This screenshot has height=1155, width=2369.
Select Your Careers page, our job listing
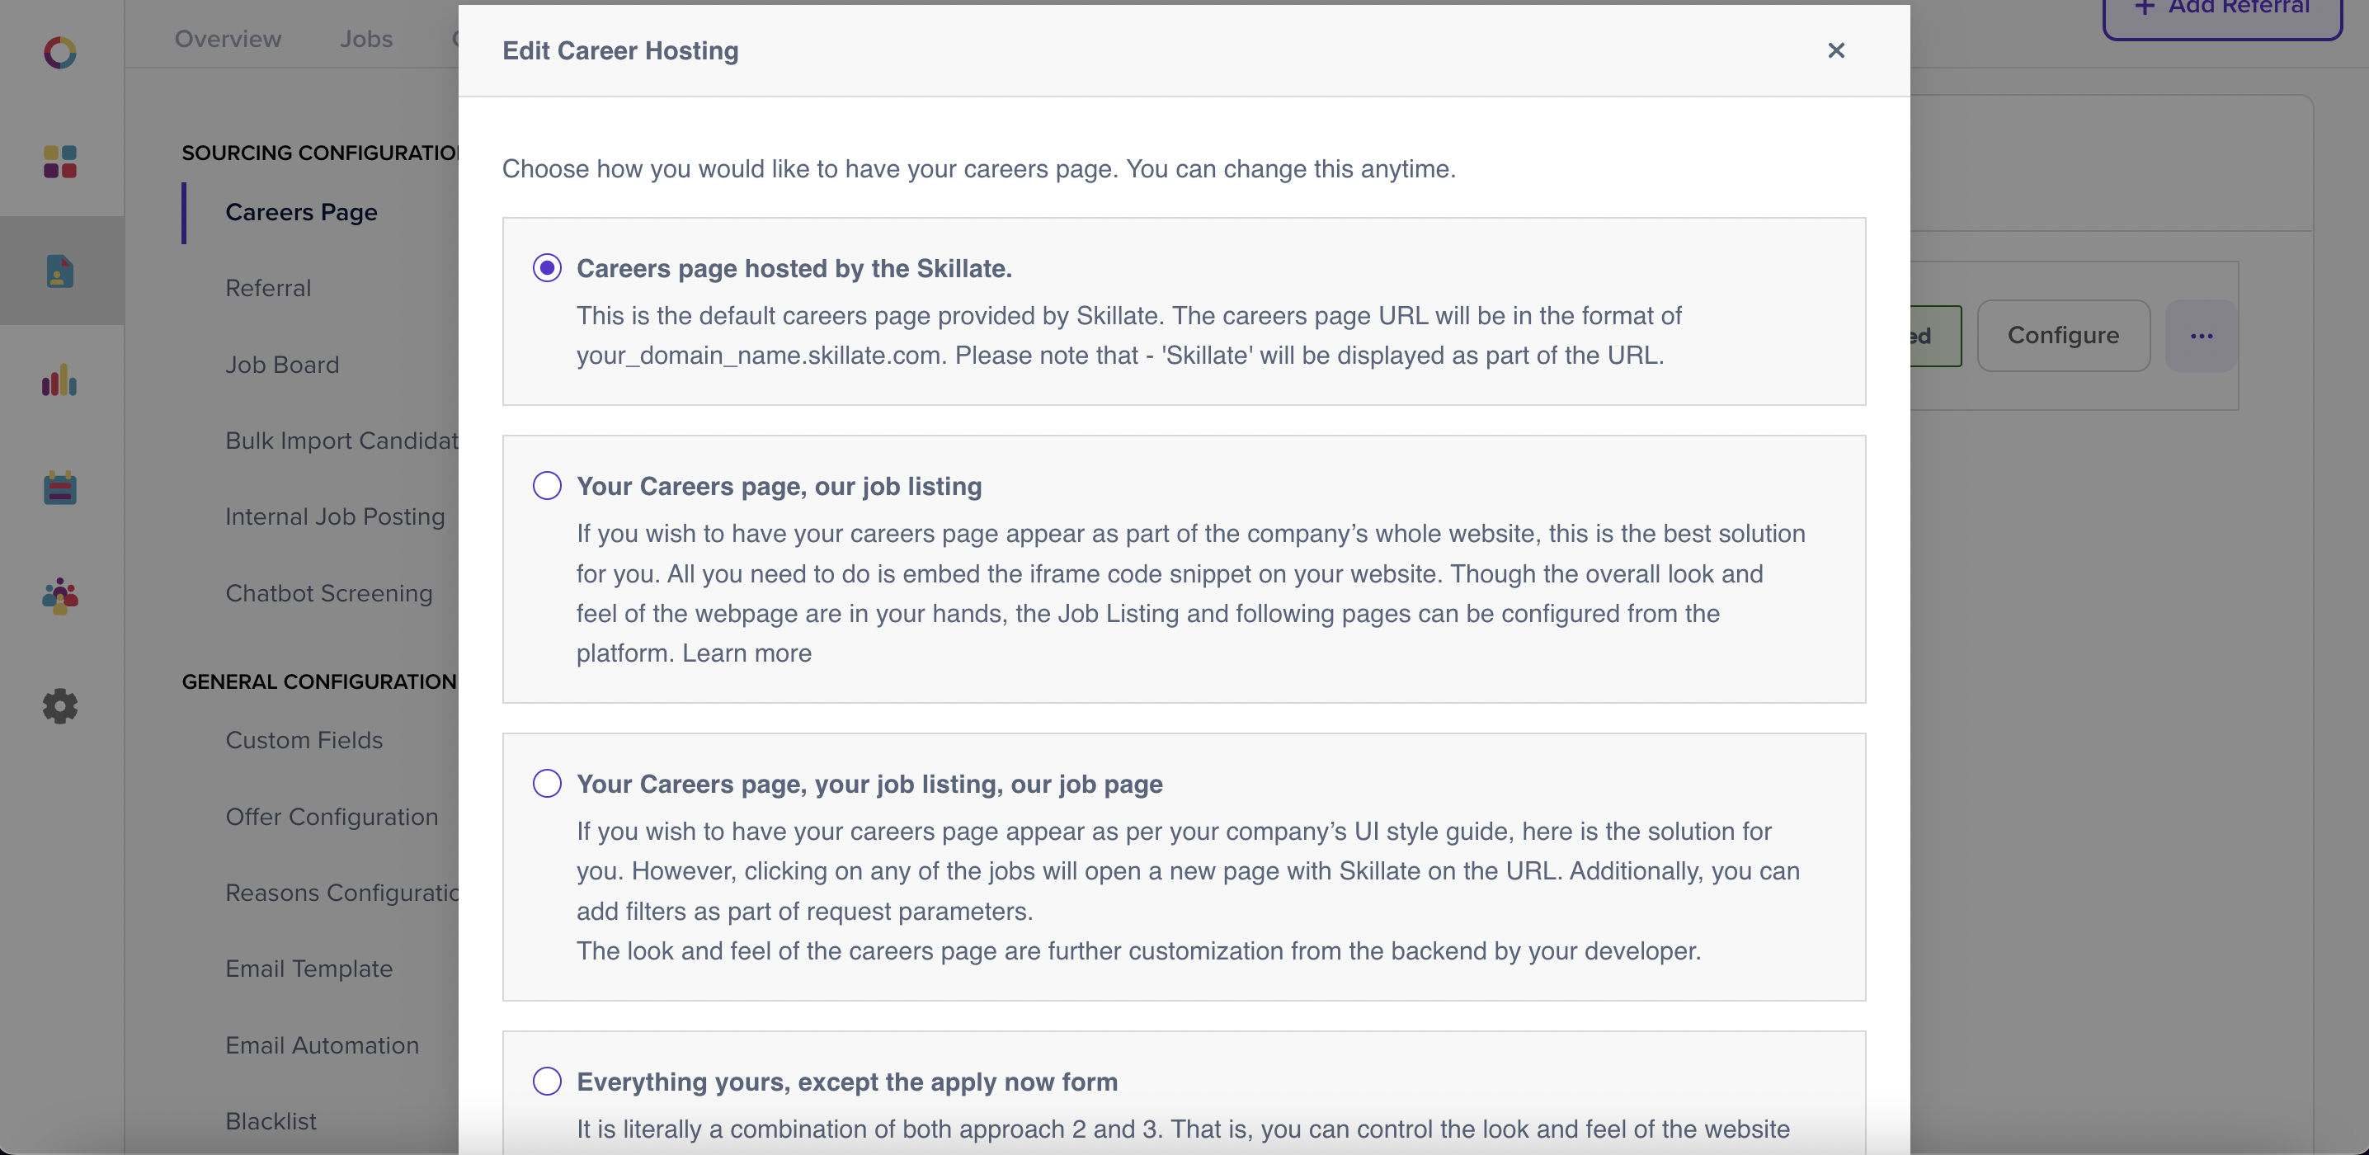(x=547, y=486)
